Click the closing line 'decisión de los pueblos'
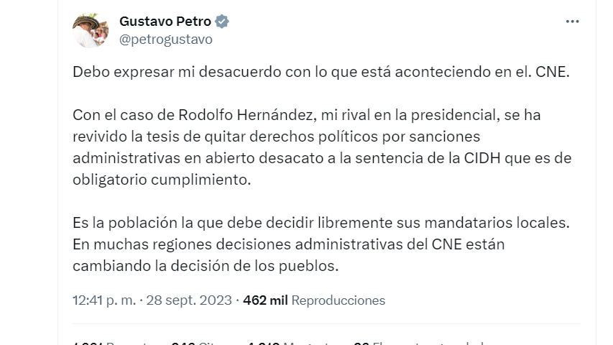 [206, 266]
